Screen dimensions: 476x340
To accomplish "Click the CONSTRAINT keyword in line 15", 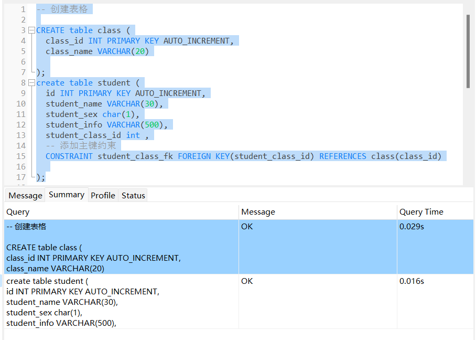I will (x=69, y=156).
